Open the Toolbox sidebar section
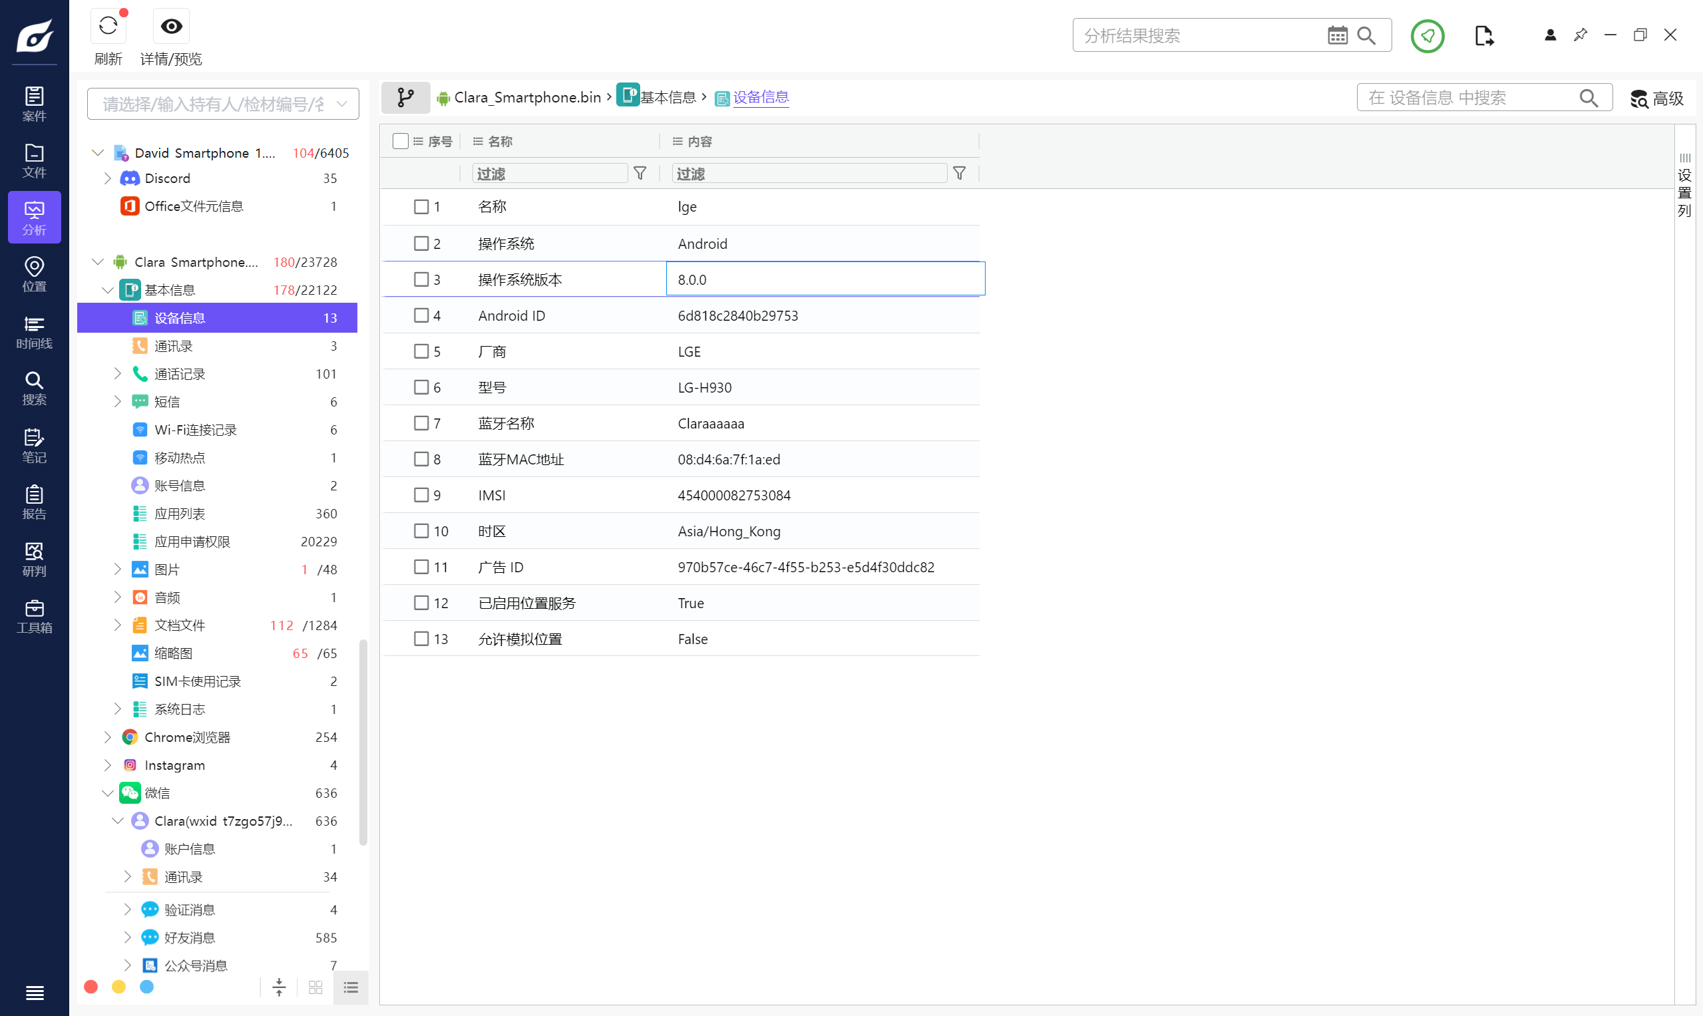The height and width of the screenshot is (1016, 1703). [34, 616]
